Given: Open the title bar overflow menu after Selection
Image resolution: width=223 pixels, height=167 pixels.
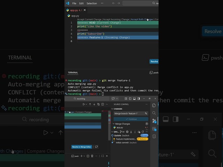Looking at the screenshot, I should pyautogui.click(x=102, y=3).
